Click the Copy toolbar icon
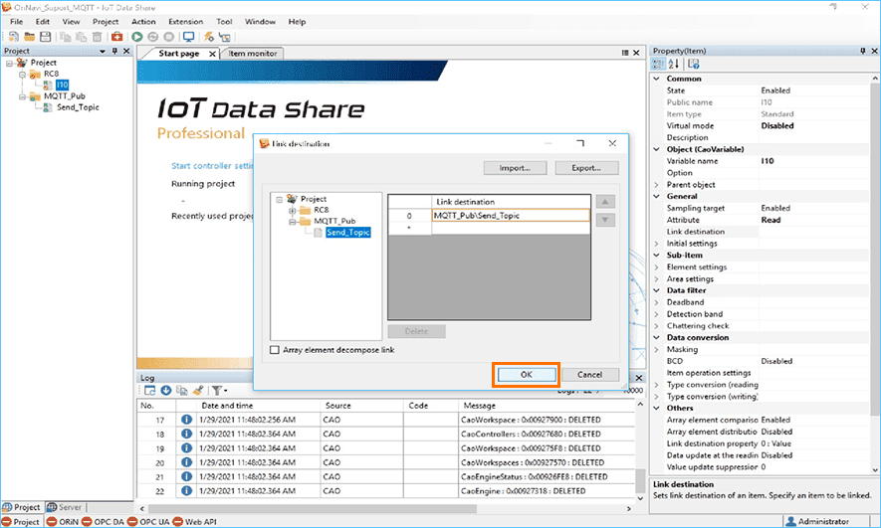Screen dimensions: 881x528 [x=66, y=37]
